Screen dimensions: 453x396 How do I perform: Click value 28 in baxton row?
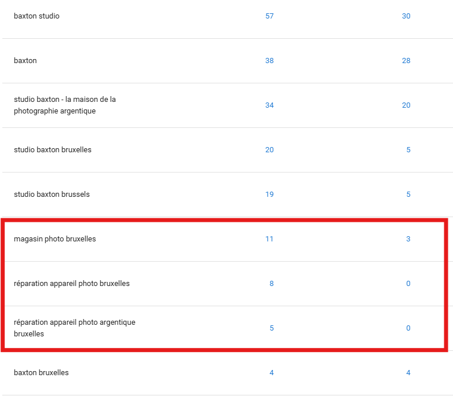pyautogui.click(x=406, y=61)
